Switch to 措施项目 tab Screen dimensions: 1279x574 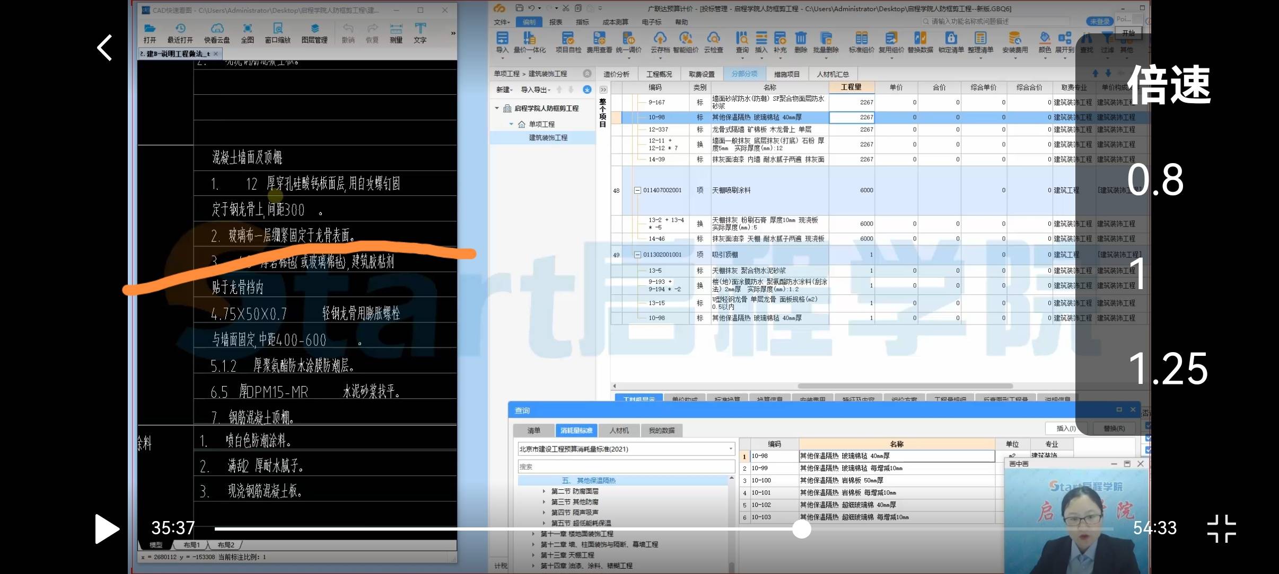(x=787, y=74)
